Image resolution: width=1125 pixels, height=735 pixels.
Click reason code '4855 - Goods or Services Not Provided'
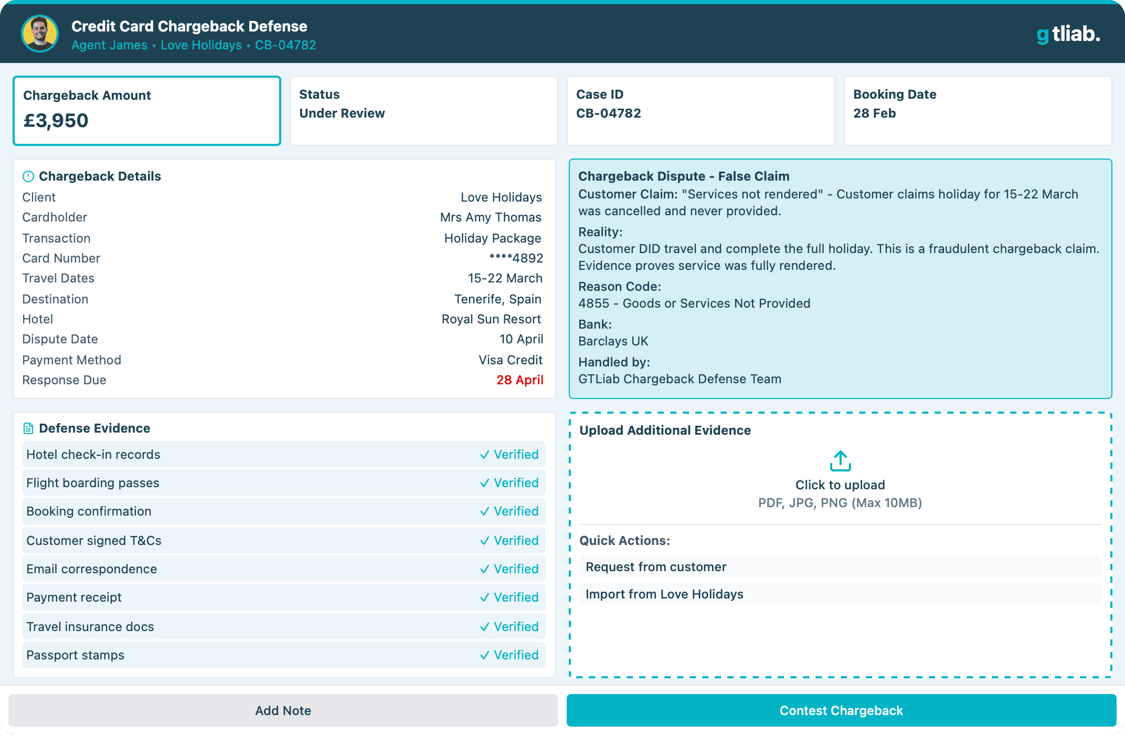(x=694, y=303)
